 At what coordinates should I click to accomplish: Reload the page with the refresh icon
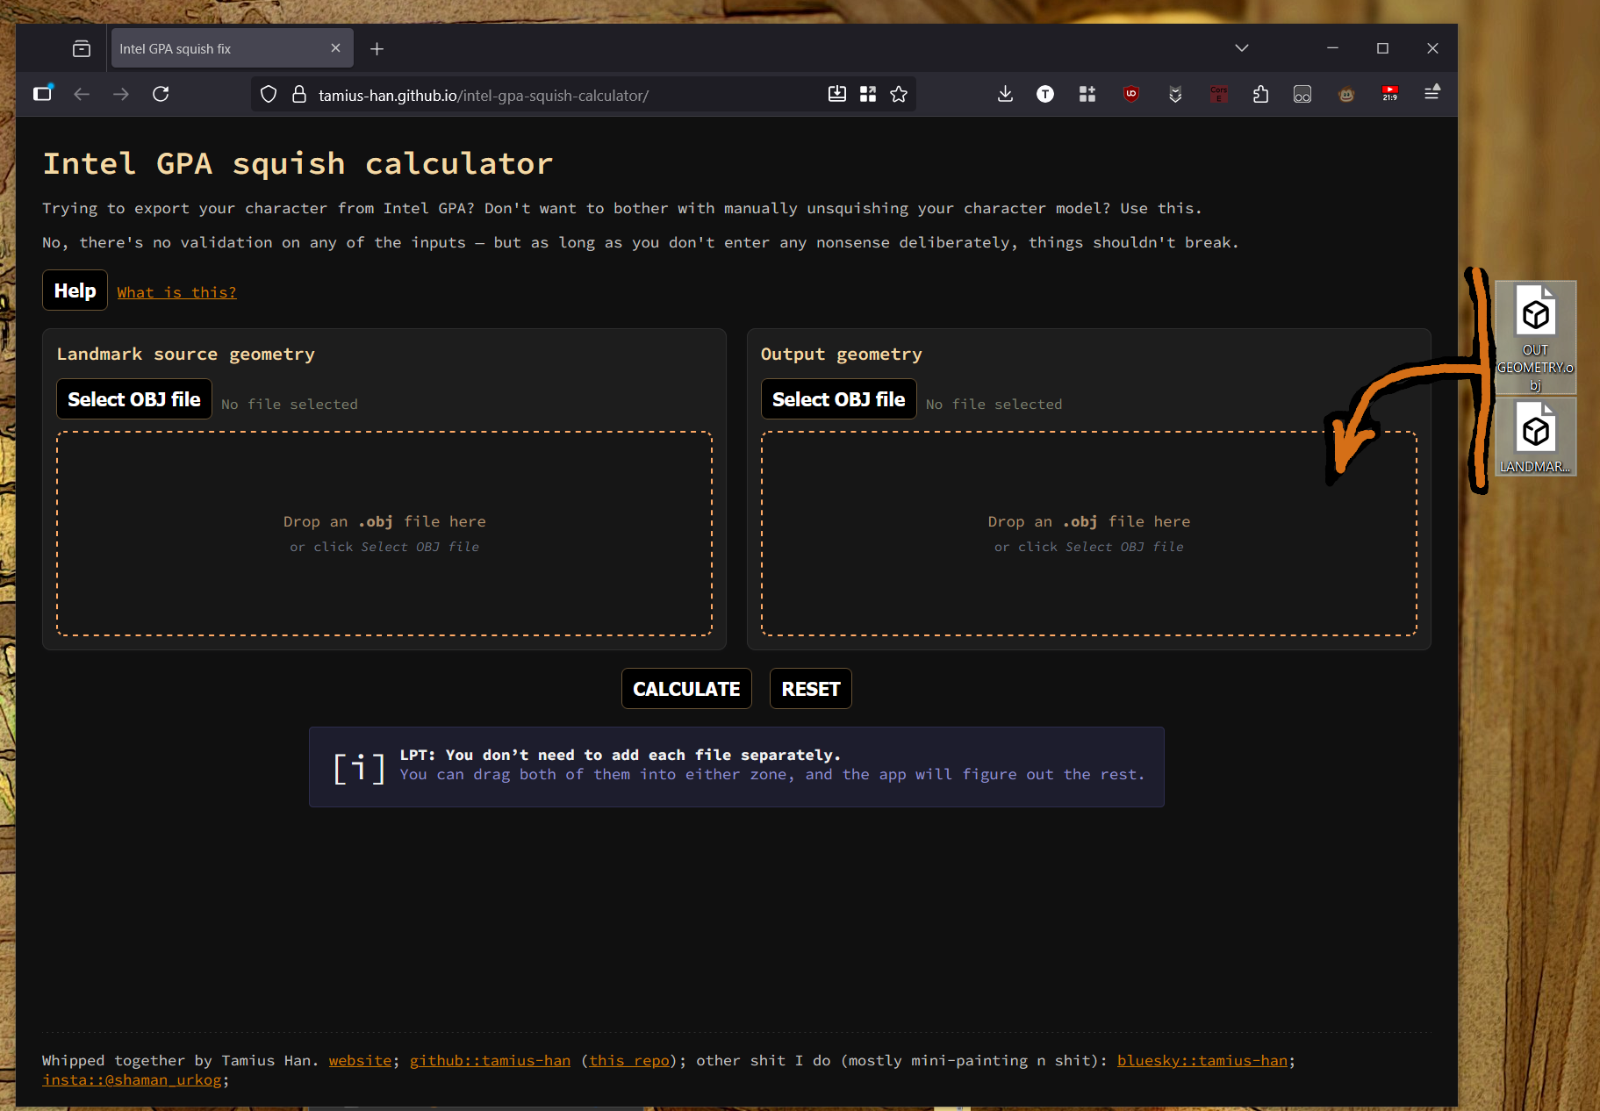[161, 94]
